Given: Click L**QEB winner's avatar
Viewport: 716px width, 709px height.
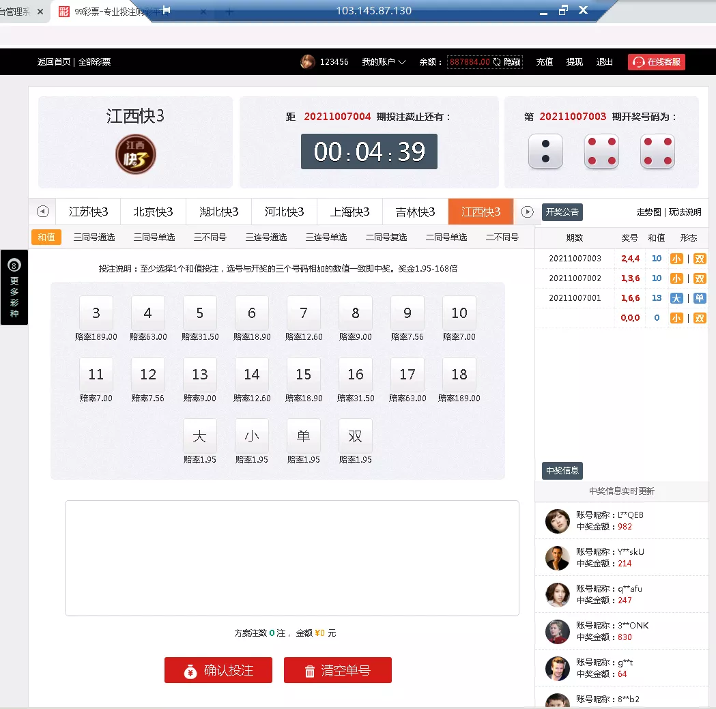Looking at the screenshot, I should pos(557,521).
